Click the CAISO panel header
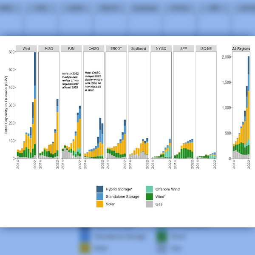 [93, 48]
